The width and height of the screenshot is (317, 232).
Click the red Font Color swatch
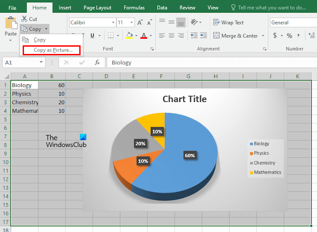pos(144,36)
